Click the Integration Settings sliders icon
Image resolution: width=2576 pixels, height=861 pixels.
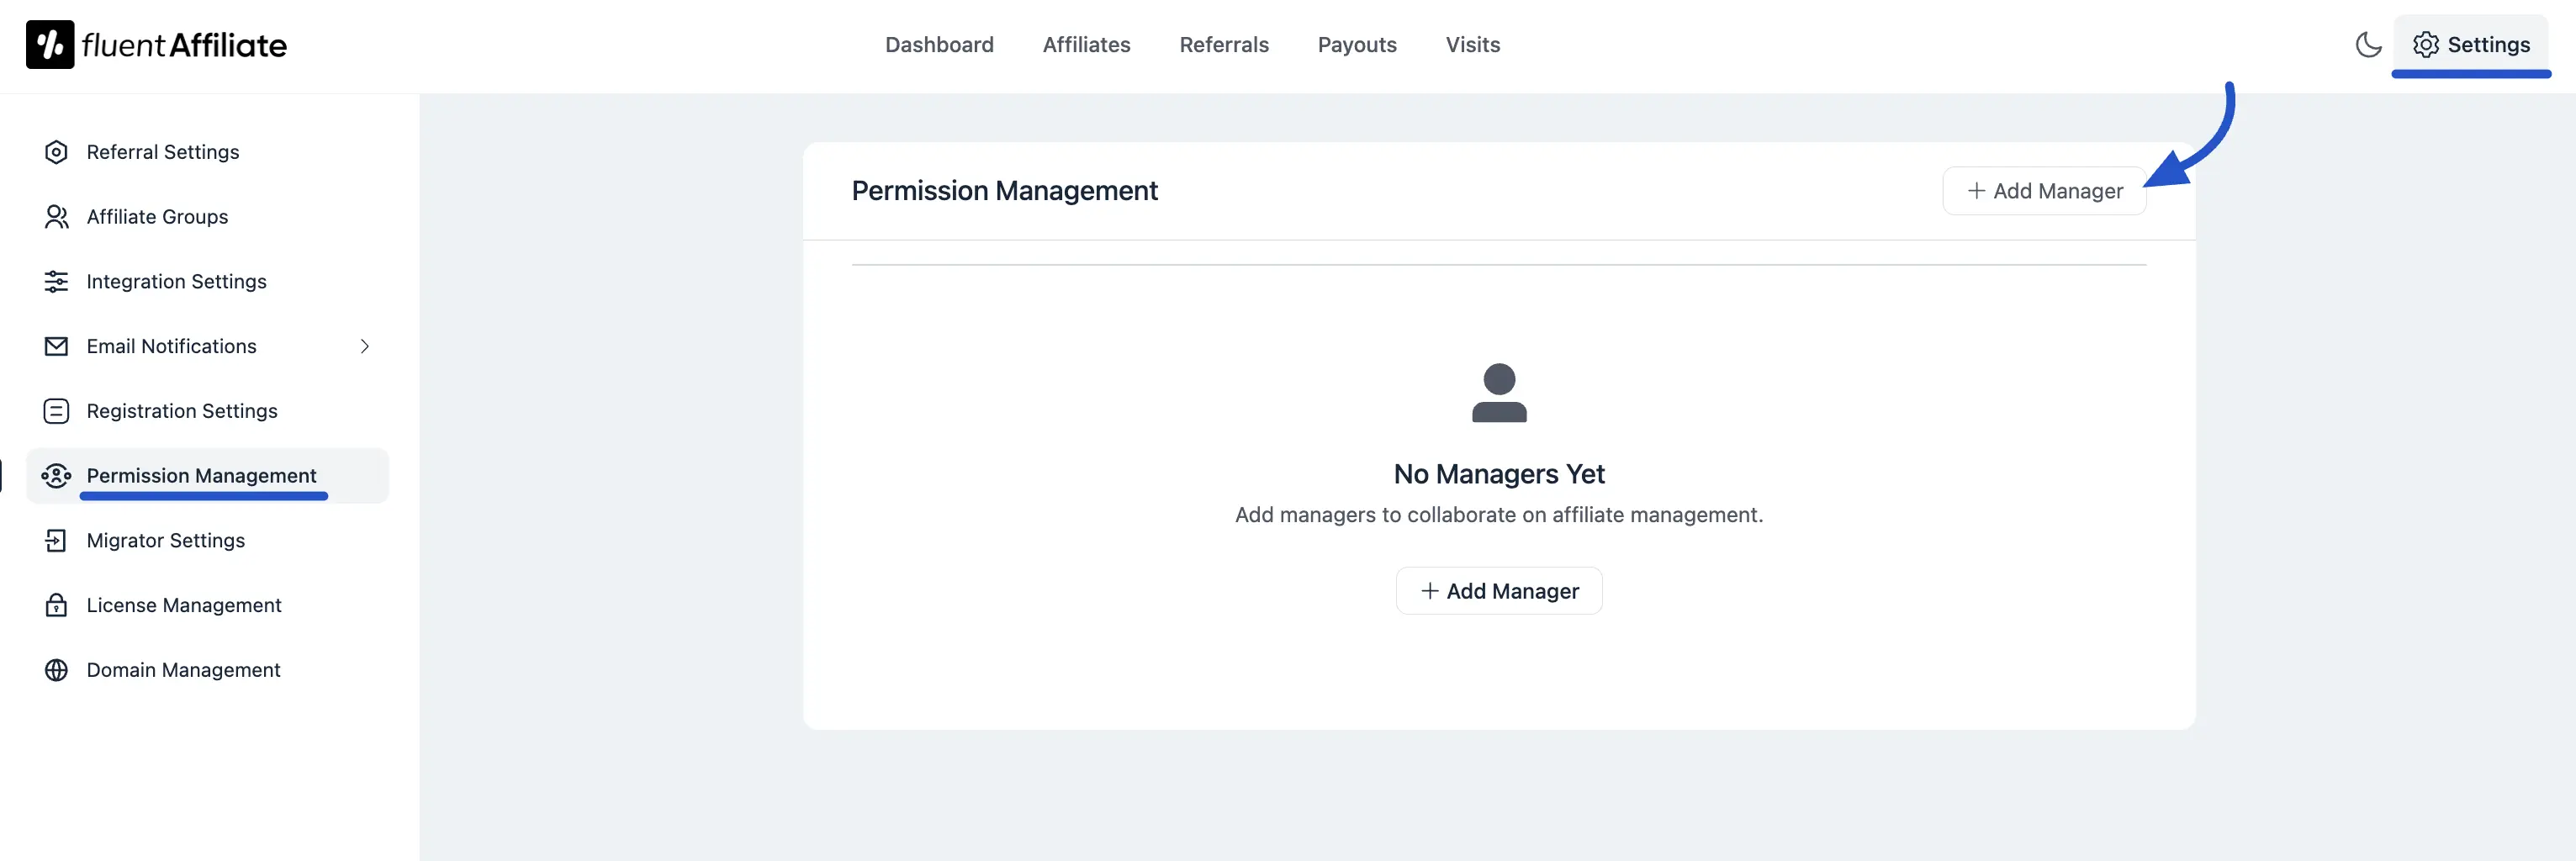[56, 281]
